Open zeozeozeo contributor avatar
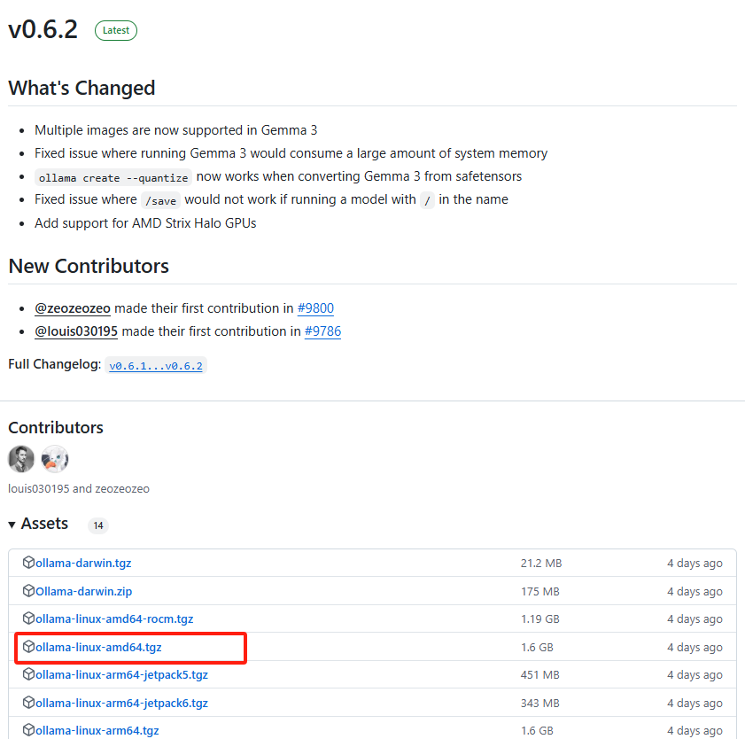This screenshot has height=739, width=745. [x=55, y=459]
